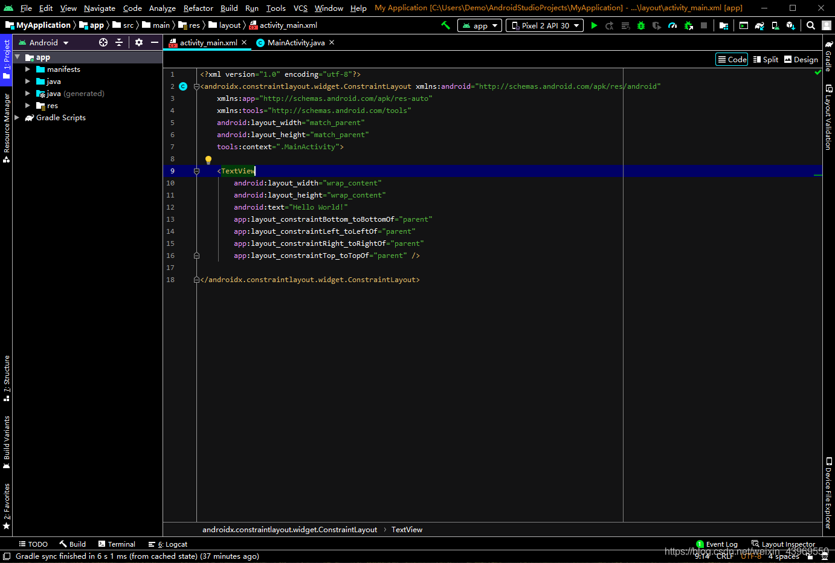Toggle the Resource Manager side tab
This screenshot has height=563, width=835.
(7, 128)
